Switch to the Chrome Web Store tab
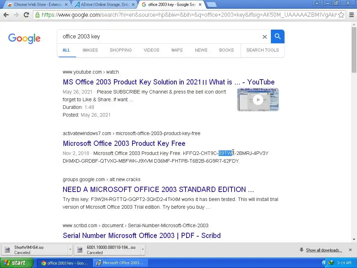The width and height of the screenshot is (357, 268). [x=38, y=4]
